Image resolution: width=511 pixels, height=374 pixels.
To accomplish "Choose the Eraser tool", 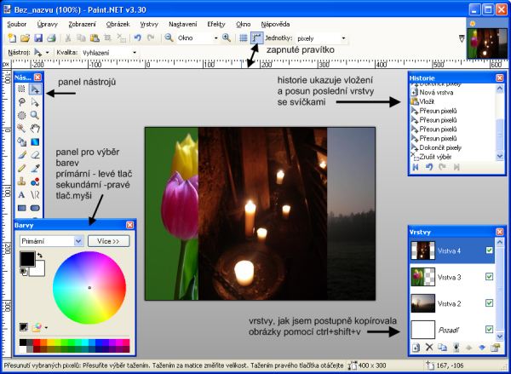I will (34, 154).
